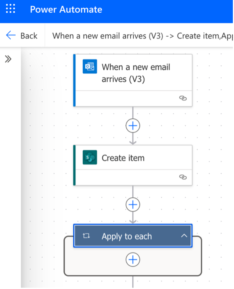Open the app launcher waffle icon
The image size is (234, 289).
pos(10,9)
